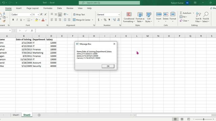Open font size dropdown

(38, 14)
